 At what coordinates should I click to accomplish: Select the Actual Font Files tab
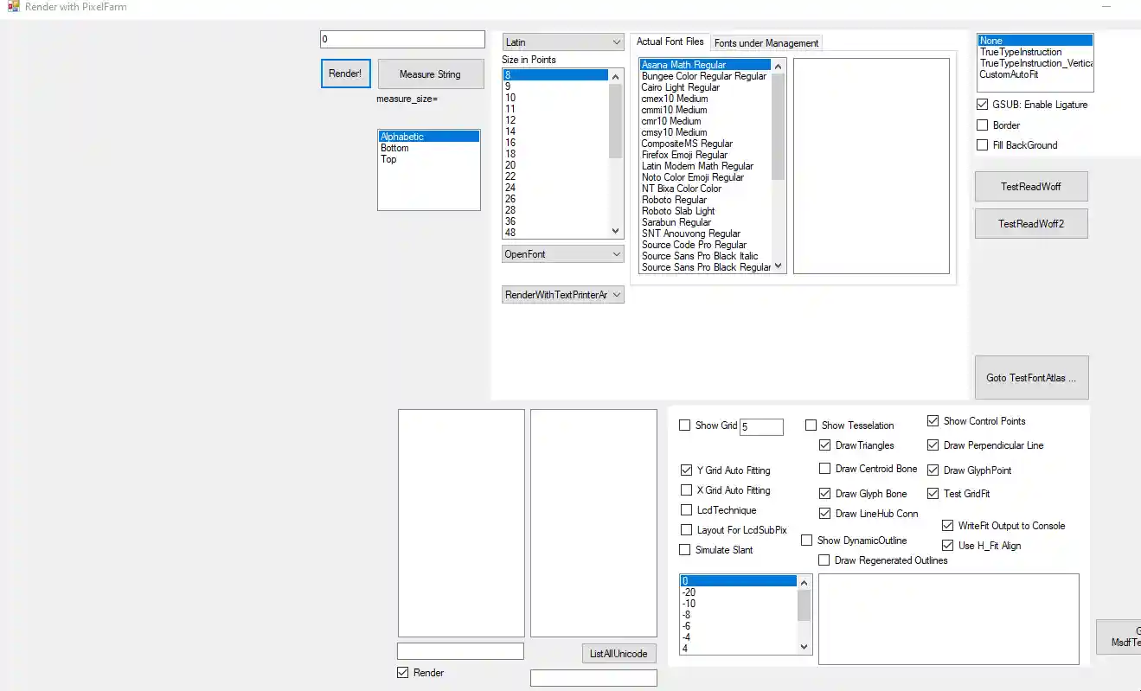pyautogui.click(x=670, y=42)
